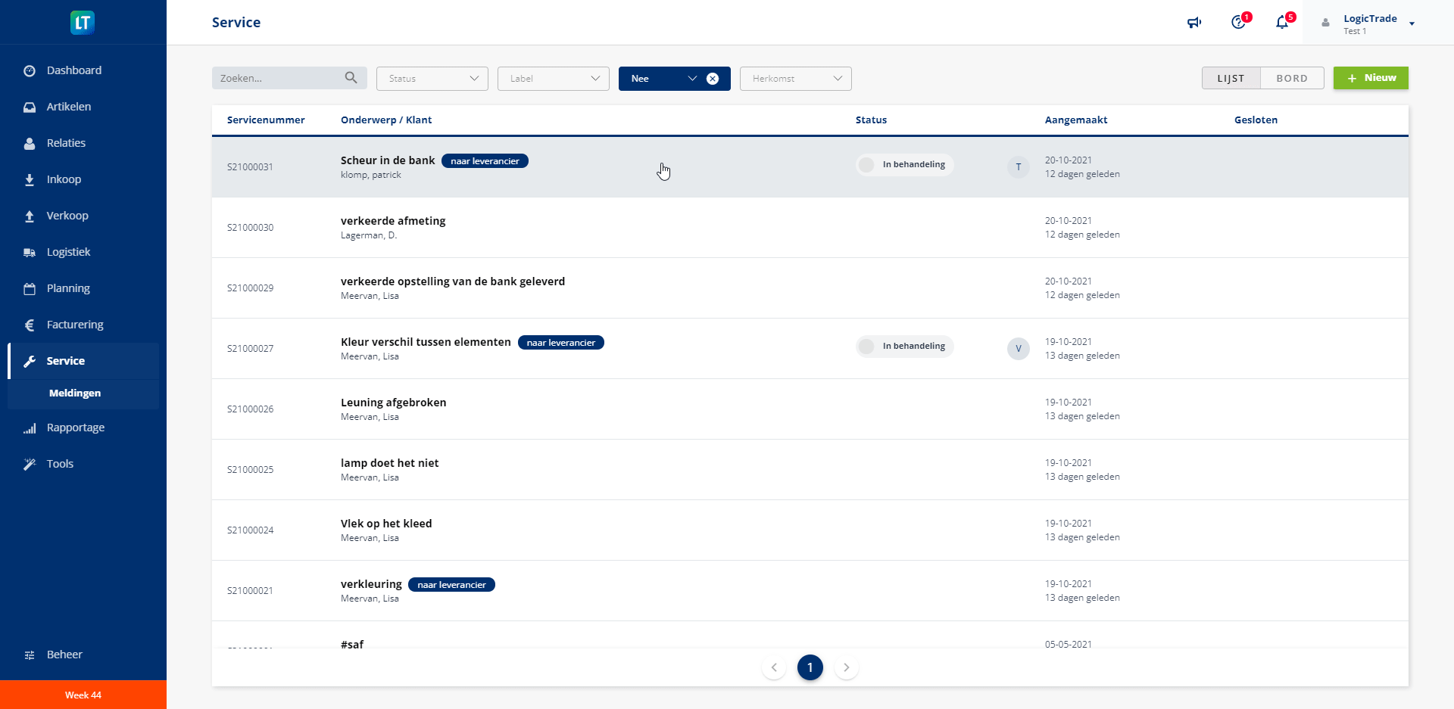Open the Herkomst filter dropdown

795,79
